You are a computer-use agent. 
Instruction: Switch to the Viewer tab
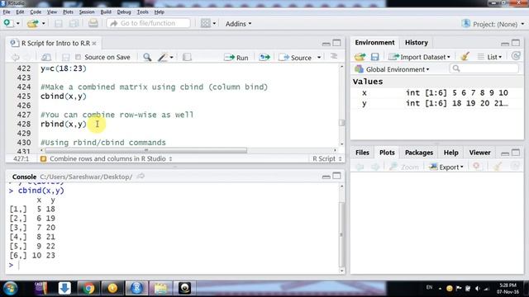479,153
